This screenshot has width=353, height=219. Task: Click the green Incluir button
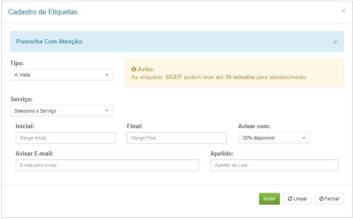pos(269,199)
